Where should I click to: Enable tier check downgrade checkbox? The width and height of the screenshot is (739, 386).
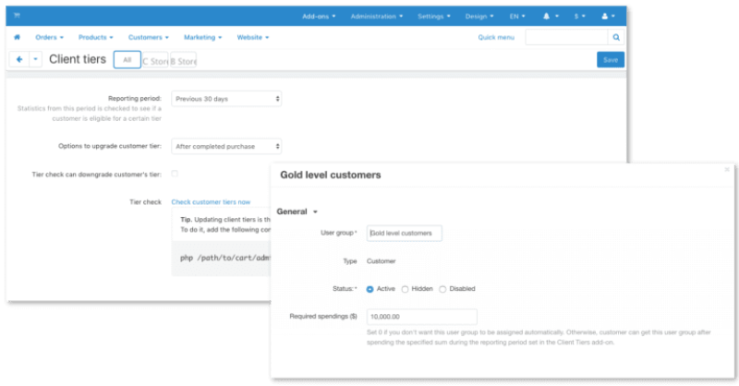coord(176,174)
